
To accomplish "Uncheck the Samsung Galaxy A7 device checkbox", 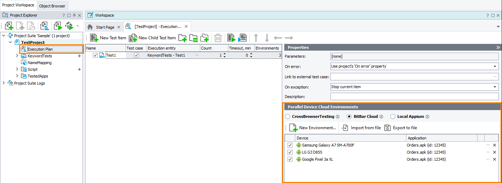I will 290,145.
